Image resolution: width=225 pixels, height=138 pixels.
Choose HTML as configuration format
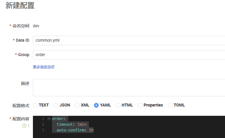coord(118,105)
